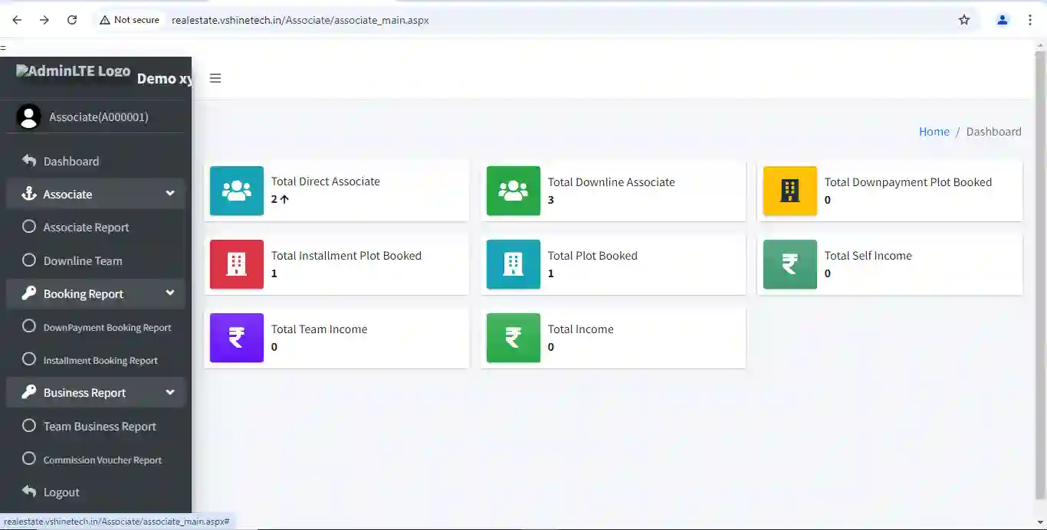1047x530 pixels.
Task: Open Dashboard from the sidebar
Action: (x=71, y=162)
